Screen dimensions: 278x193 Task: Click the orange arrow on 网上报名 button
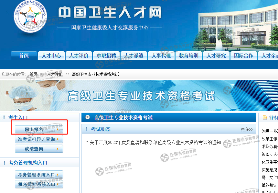click(x=58, y=129)
